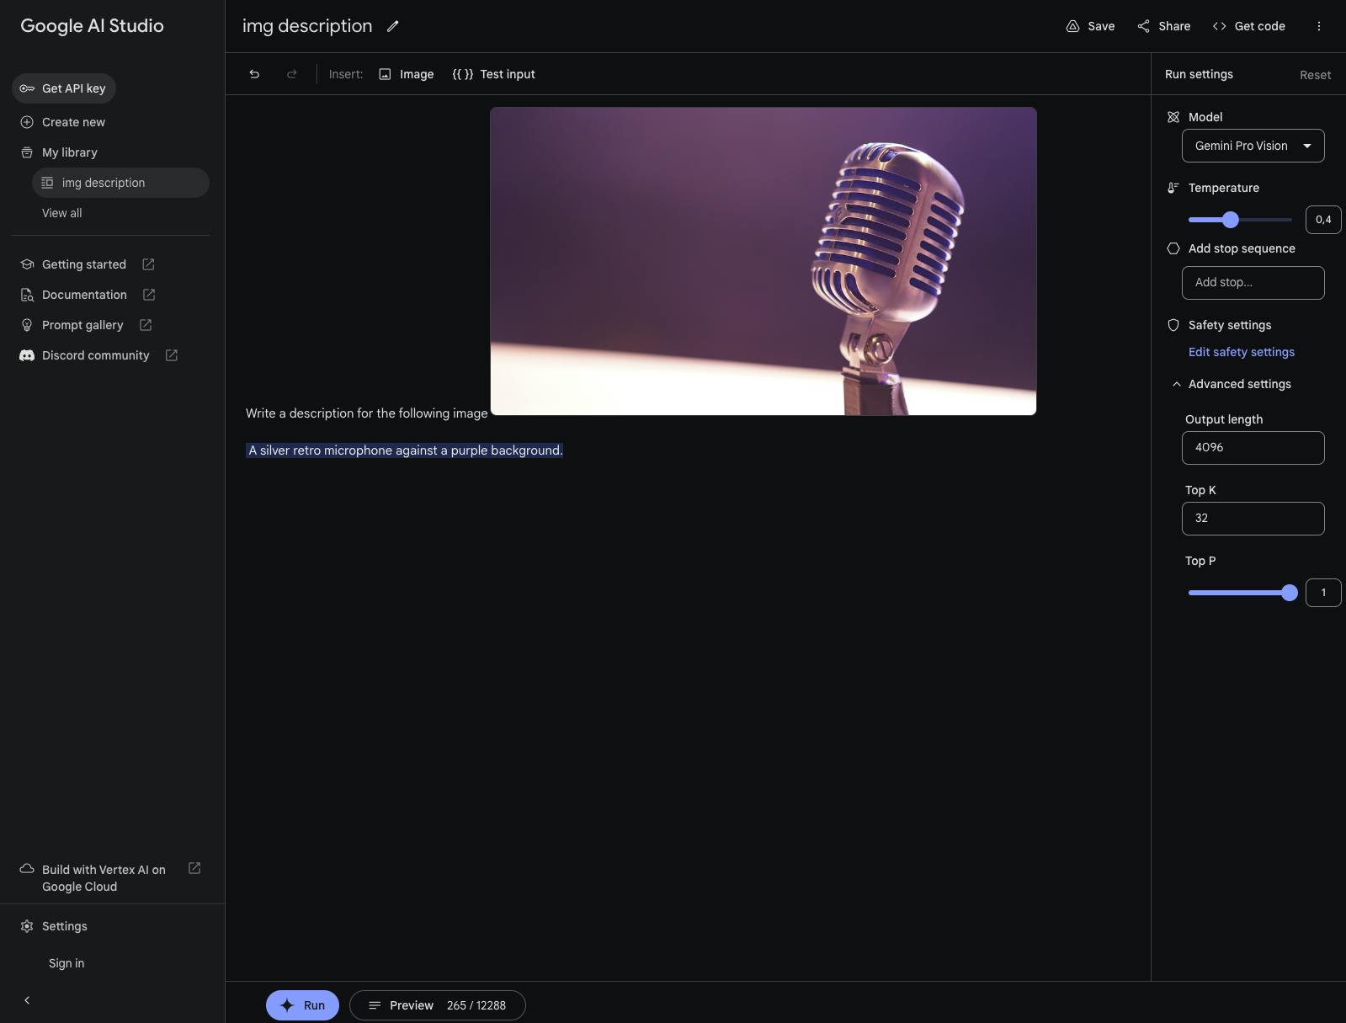Click the Preview token count button
This screenshot has height=1023, width=1346.
coord(438,1005)
